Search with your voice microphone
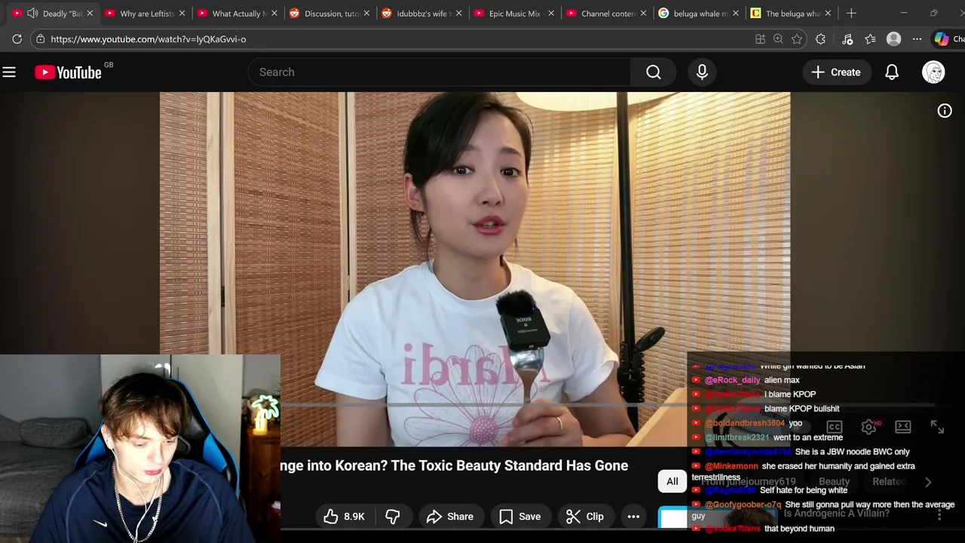965x543 pixels. point(702,72)
